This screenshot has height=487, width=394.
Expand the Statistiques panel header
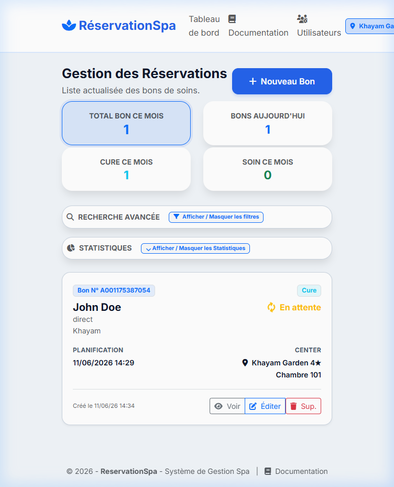pos(197,248)
